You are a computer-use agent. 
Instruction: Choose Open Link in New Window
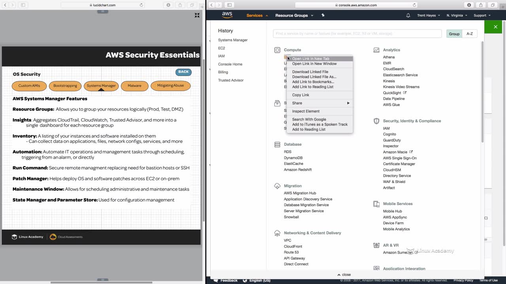(x=320, y=64)
